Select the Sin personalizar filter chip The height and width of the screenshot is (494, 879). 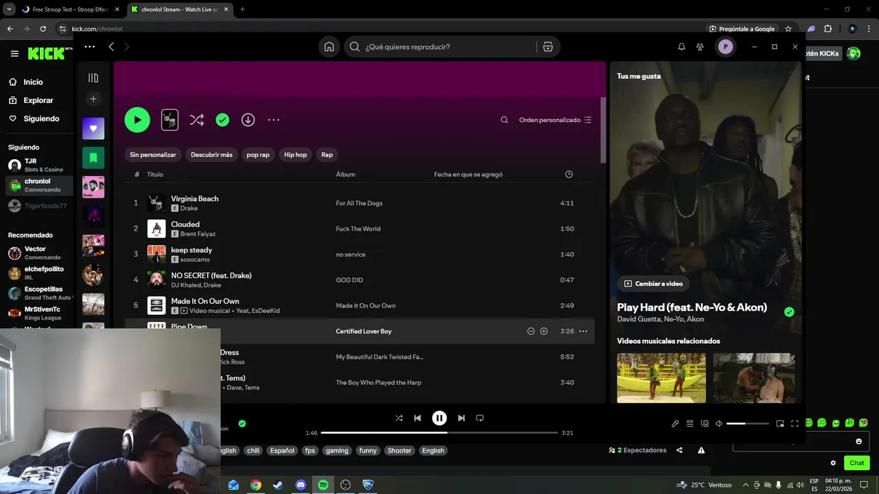153,155
